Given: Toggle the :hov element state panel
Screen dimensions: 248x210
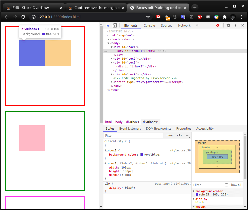Looking at the screenshot, I should (169, 135).
